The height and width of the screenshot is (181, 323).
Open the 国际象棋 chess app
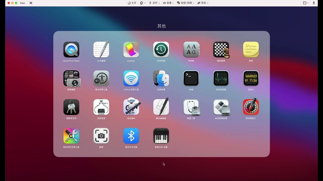pyautogui.click(x=221, y=50)
